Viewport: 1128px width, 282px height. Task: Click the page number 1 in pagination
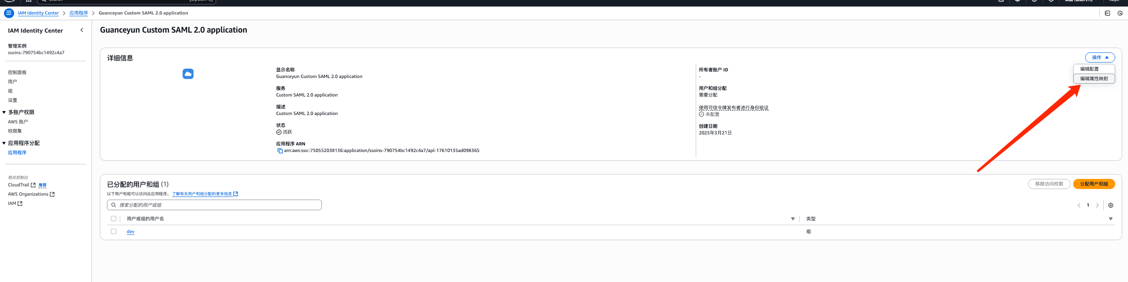click(1088, 205)
